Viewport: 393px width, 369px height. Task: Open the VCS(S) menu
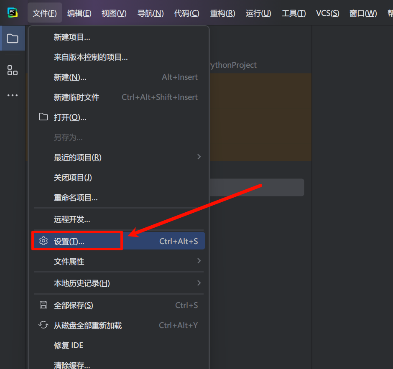pos(327,13)
